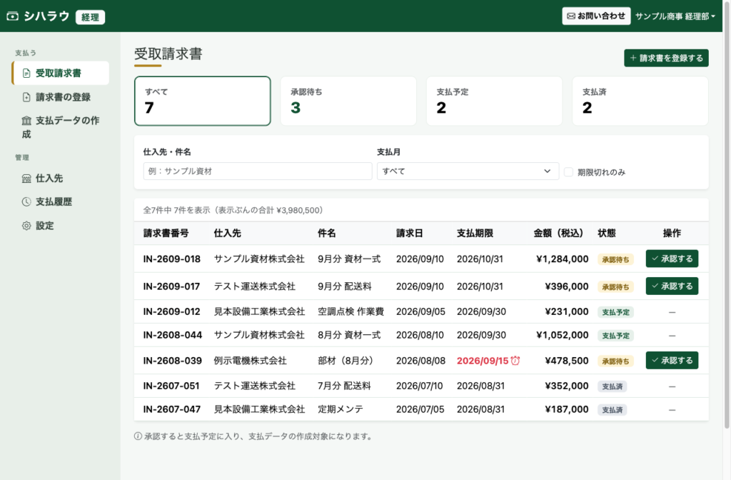
Task: Click the 設定 gear icon
Action: [26, 226]
